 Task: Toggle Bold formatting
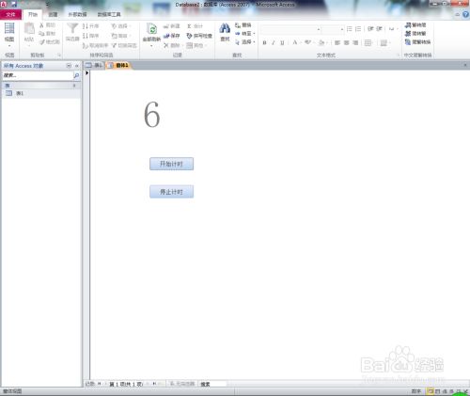pyautogui.click(x=264, y=42)
